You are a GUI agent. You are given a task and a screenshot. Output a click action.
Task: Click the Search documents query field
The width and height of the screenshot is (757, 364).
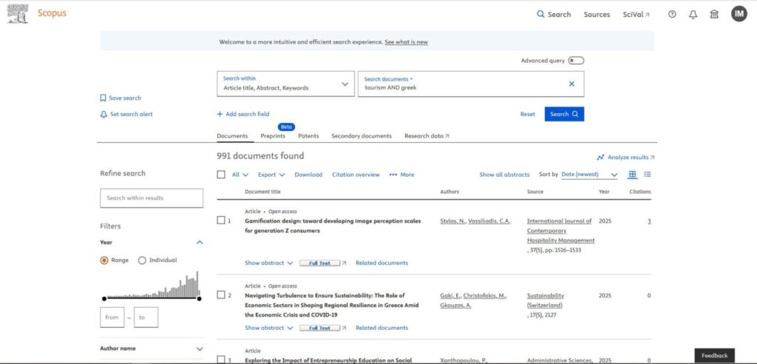pyautogui.click(x=471, y=84)
